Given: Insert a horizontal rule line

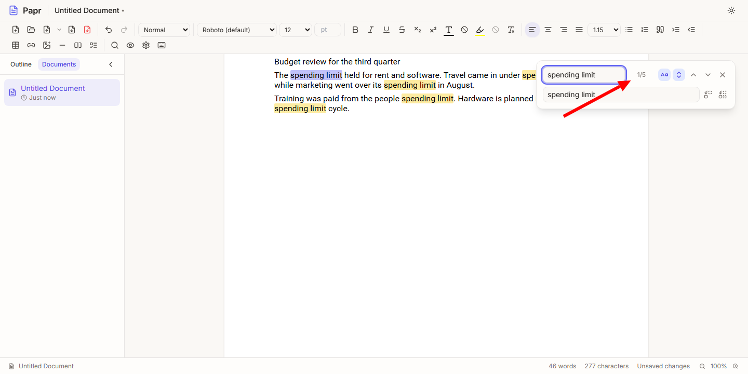Looking at the screenshot, I should coord(62,45).
